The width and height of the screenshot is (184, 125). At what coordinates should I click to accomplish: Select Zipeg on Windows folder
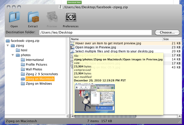tap(39, 84)
